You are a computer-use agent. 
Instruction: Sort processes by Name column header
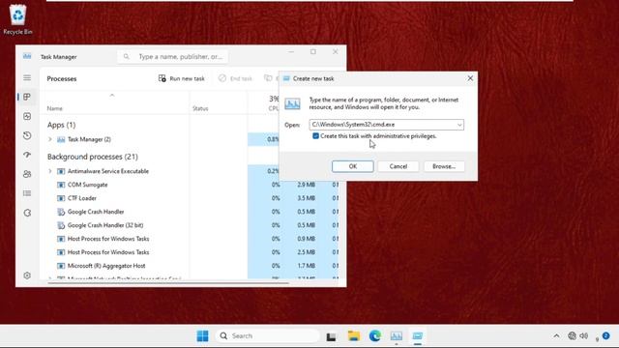click(55, 108)
